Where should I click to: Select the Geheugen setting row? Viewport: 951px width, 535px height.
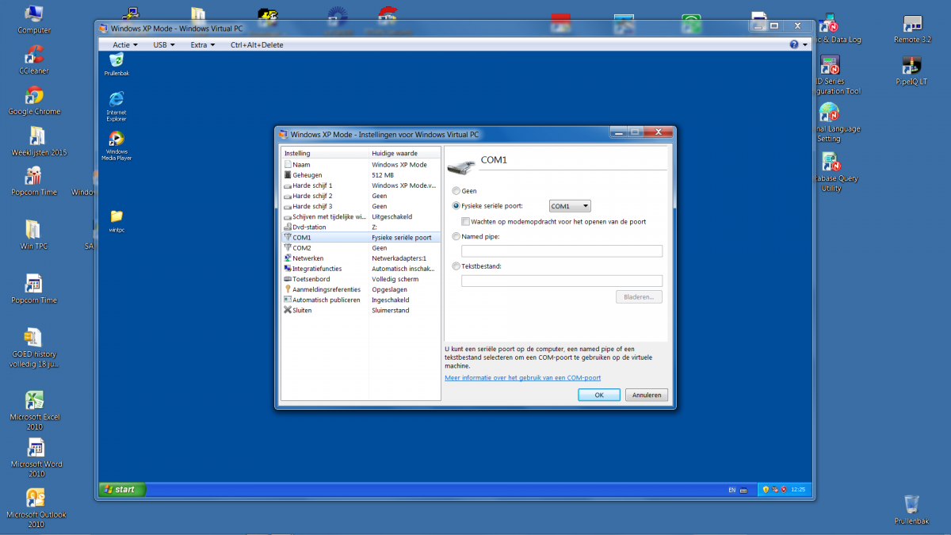[x=361, y=175]
